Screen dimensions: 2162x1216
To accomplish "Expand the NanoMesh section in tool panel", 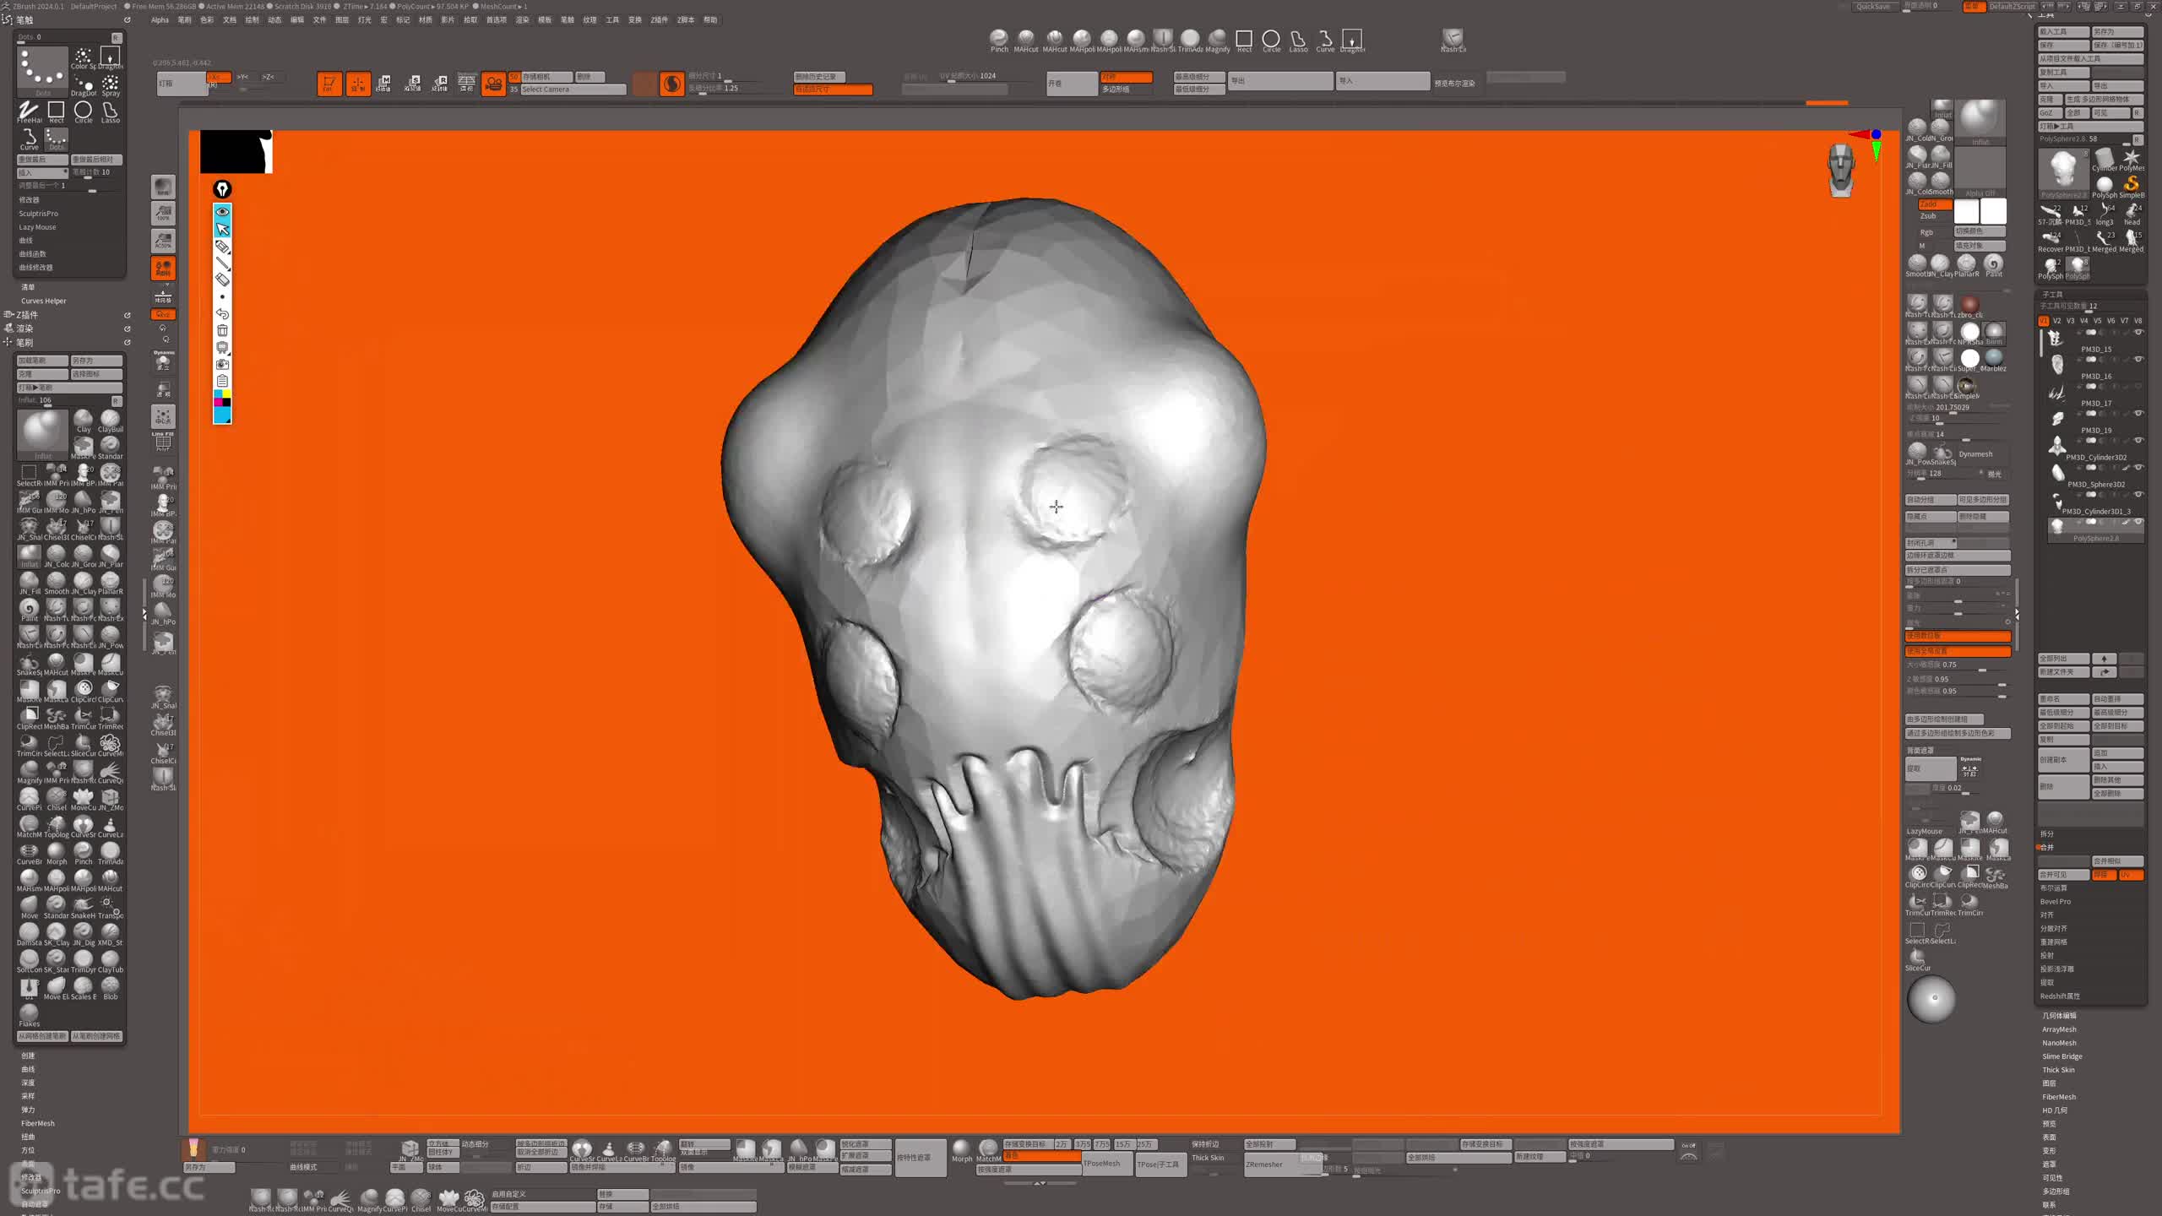I will [x=2059, y=1043].
